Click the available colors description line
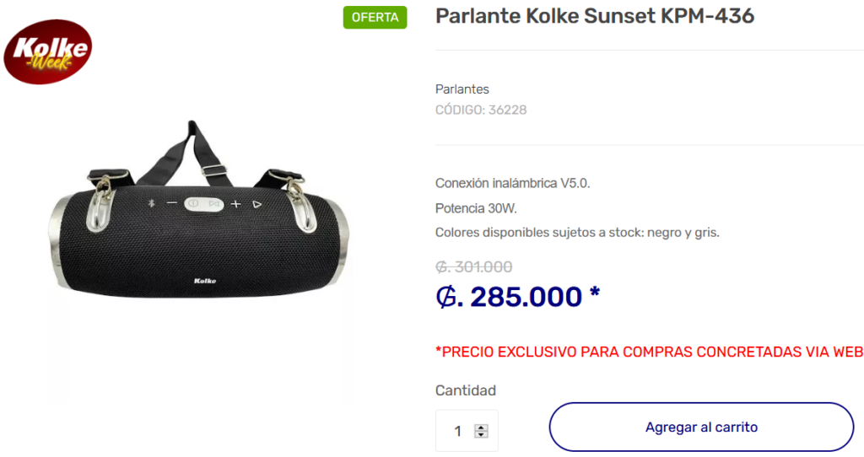This screenshot has height=457, width=864. pyautogui.click(x=577, y=233)
